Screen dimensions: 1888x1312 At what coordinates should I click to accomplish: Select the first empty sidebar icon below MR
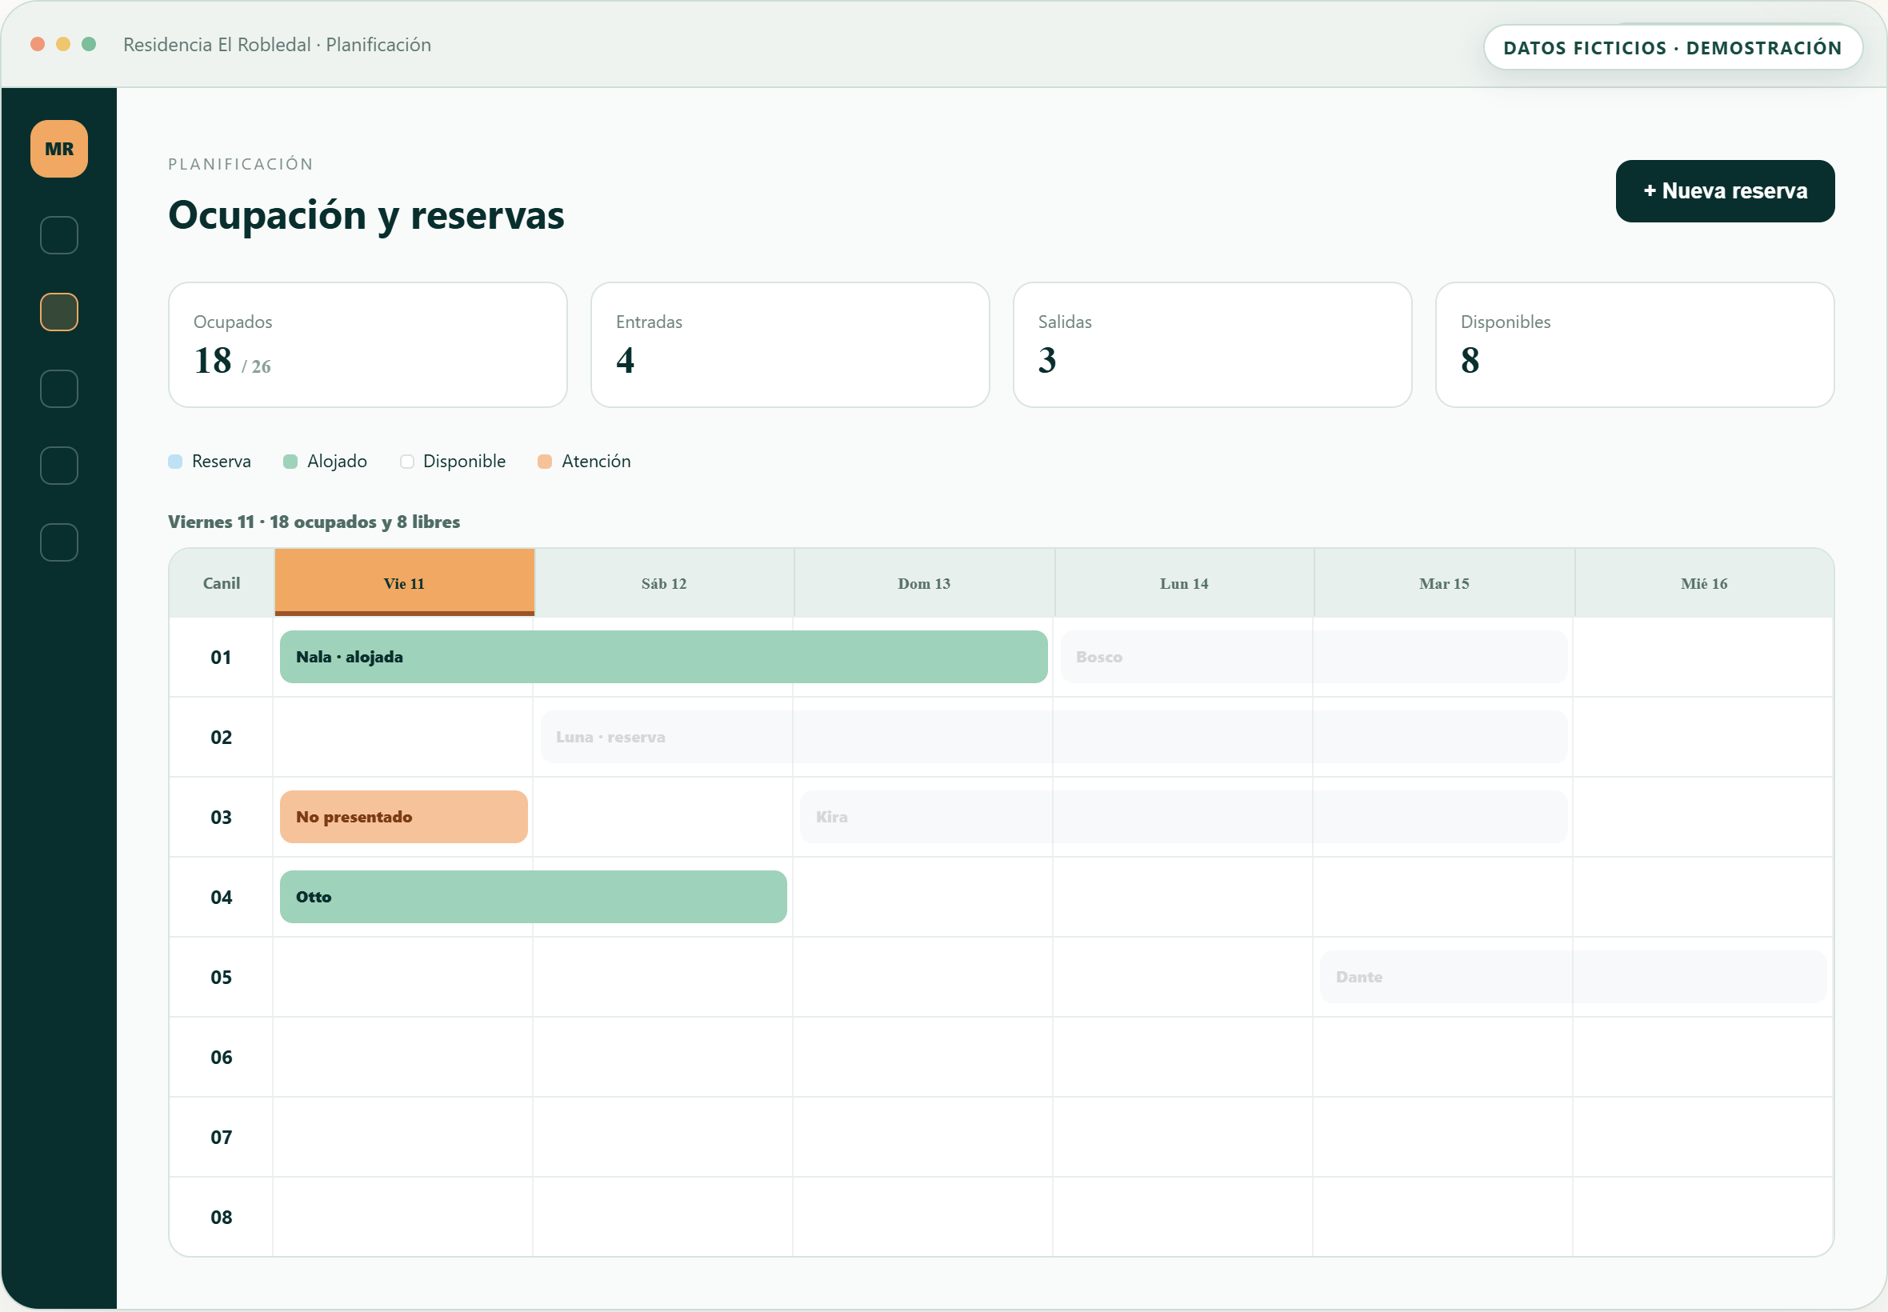tap(59, 235)
